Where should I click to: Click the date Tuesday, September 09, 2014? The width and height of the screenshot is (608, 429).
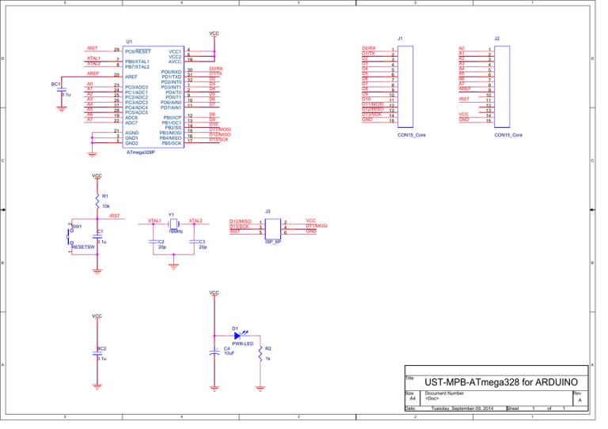(x=462, y=408)
